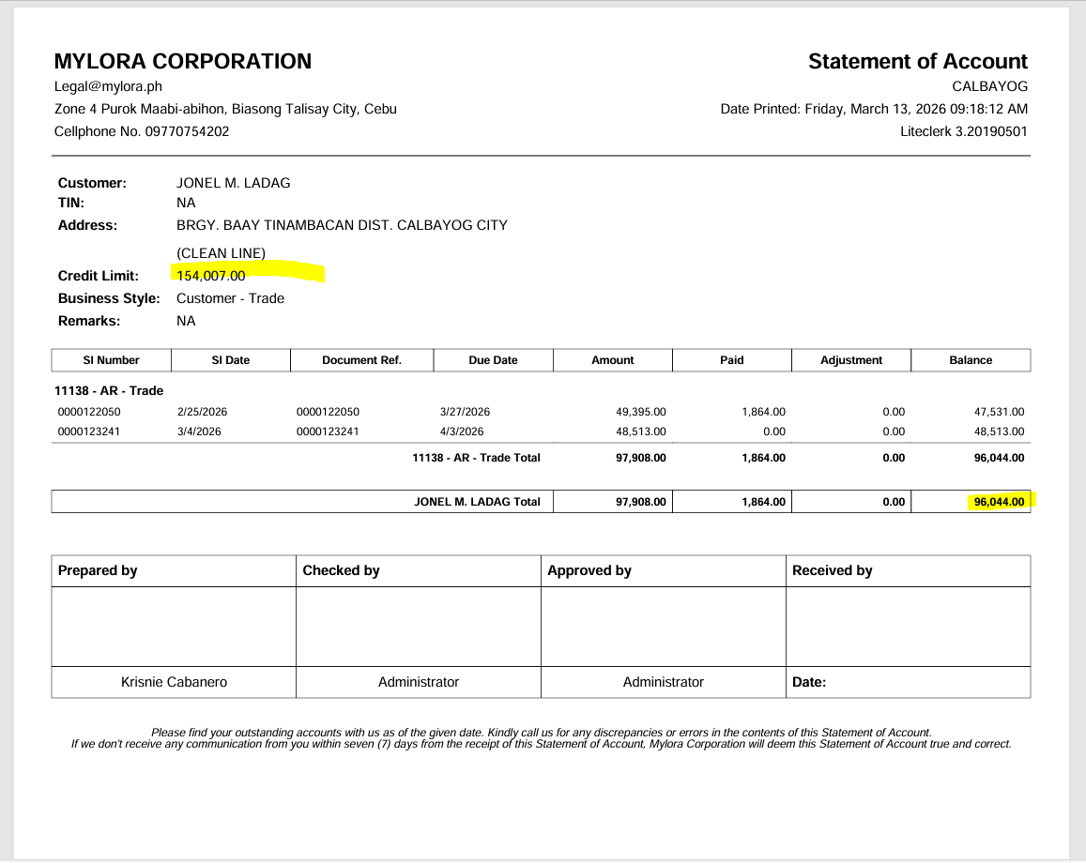Click the Statement of Account title
The image size is (1086, 863).
(x=917, y=62)
